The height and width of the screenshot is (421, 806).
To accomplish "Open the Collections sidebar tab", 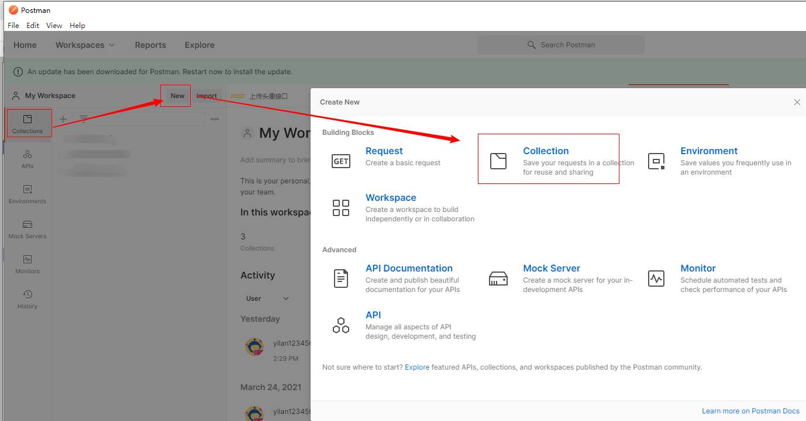I will [27, 124].
